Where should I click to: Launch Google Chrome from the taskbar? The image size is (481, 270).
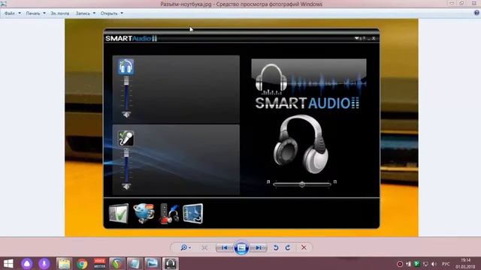tap(82, 263)
